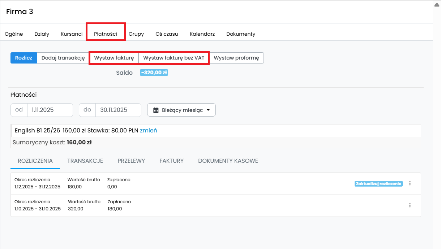Switch to the Płatności tab
This screenshot has height=249, width=441.
click(x=106, y=34)
